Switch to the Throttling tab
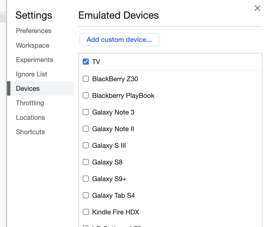The height and width of the screenshot is (227, 268). point(30,103)
